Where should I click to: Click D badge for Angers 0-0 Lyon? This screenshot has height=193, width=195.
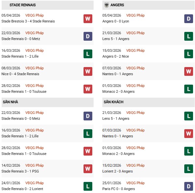[188, 19]
